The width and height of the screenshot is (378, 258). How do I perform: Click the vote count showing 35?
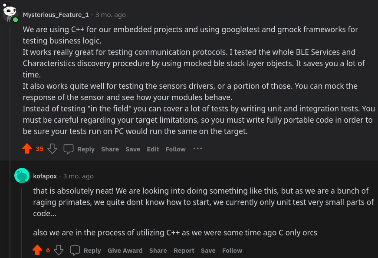pos(39,149)
